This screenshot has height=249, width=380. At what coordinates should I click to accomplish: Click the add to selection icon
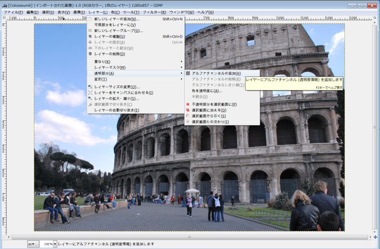188,110
